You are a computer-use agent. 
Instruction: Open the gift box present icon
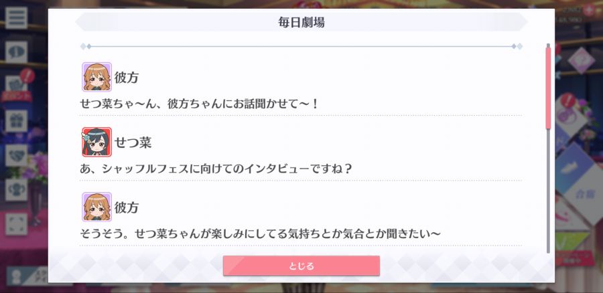(x=16, y=121)
